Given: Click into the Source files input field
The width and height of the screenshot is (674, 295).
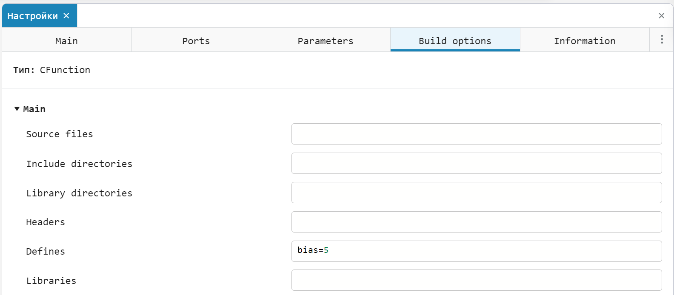Looking at the screenshot, I should click(476, 134).
